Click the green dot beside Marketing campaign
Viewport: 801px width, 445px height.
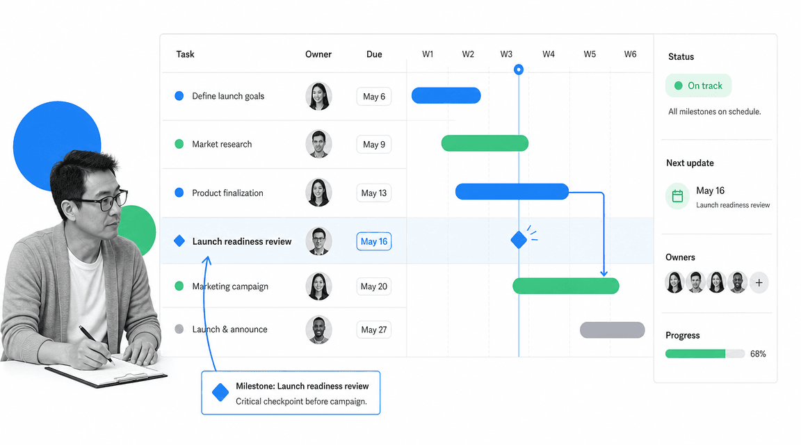[x=179, y=286]
